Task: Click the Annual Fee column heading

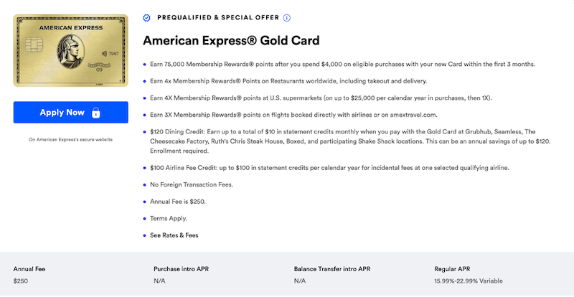Action: coord(29,269)
